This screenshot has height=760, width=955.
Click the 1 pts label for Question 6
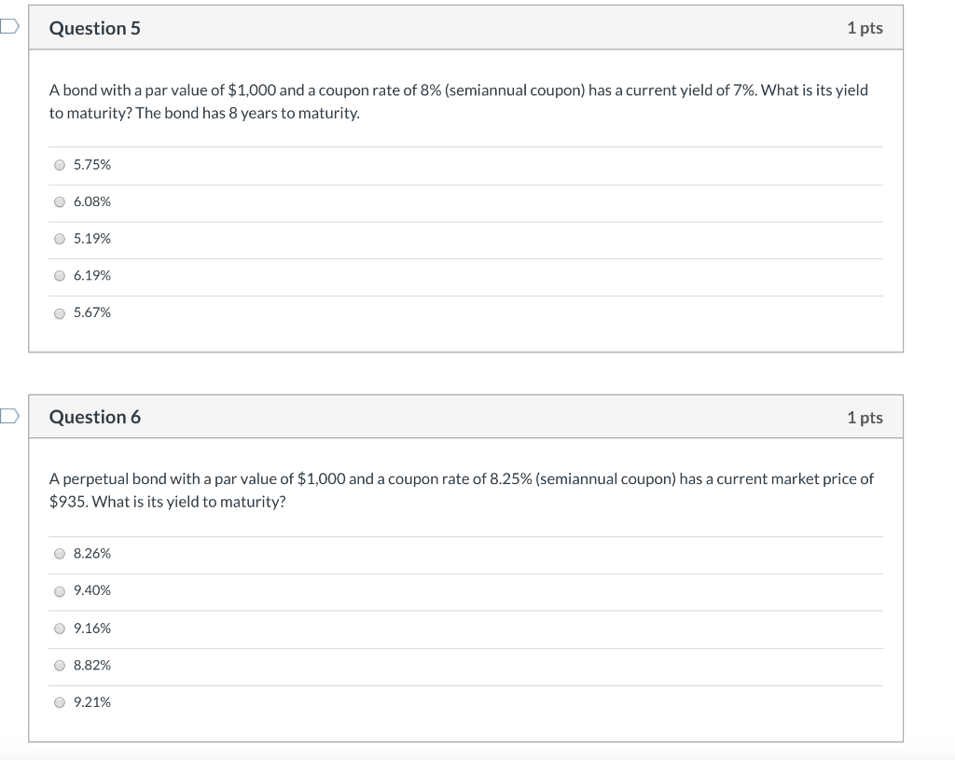point(865,417)
